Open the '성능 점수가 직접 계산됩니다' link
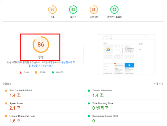This screenshot has width=167, height=126. coord(68,62)
